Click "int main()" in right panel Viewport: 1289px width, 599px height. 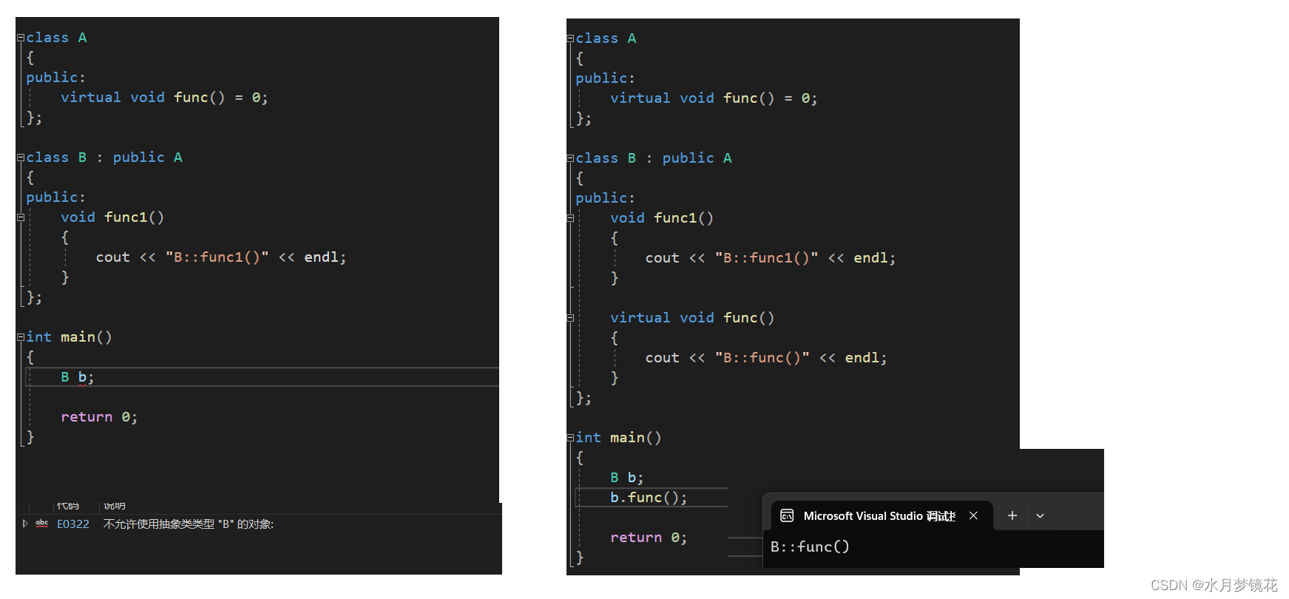point(619,438)
